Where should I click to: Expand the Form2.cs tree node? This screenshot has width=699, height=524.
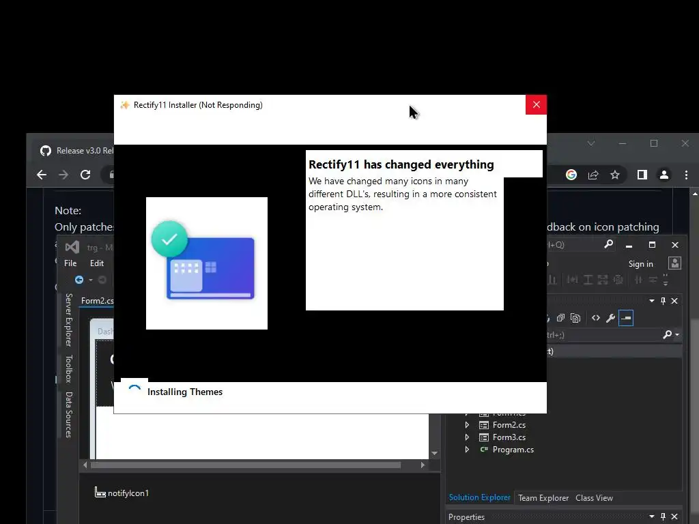(467, 425)
